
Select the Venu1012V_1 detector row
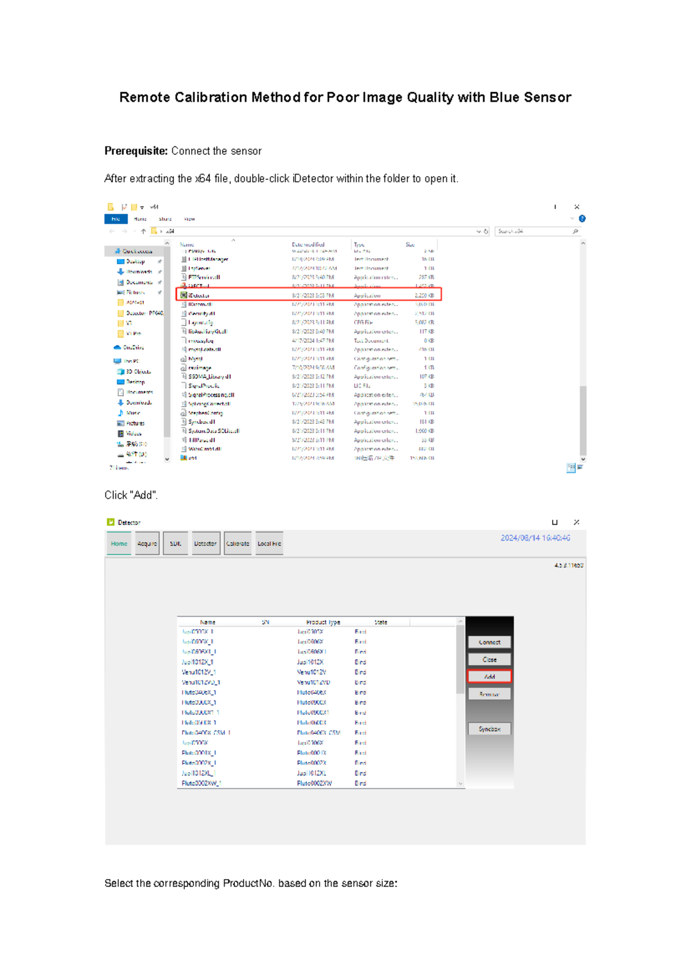click(318, 672)
